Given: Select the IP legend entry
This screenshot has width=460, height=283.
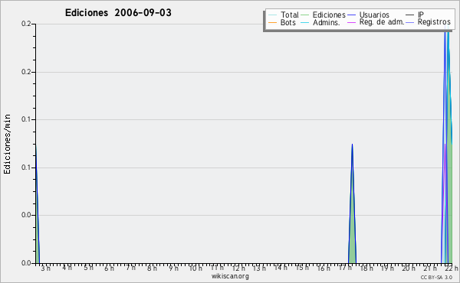Looking at the screenshot, I should (415, 15).
